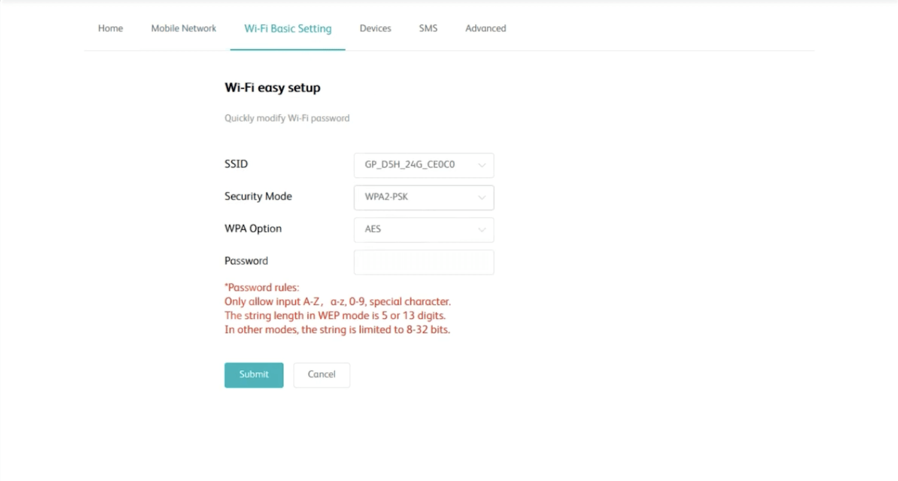
Task: Click the chevron arrow in Security Mode field
Action: [482, 198]
